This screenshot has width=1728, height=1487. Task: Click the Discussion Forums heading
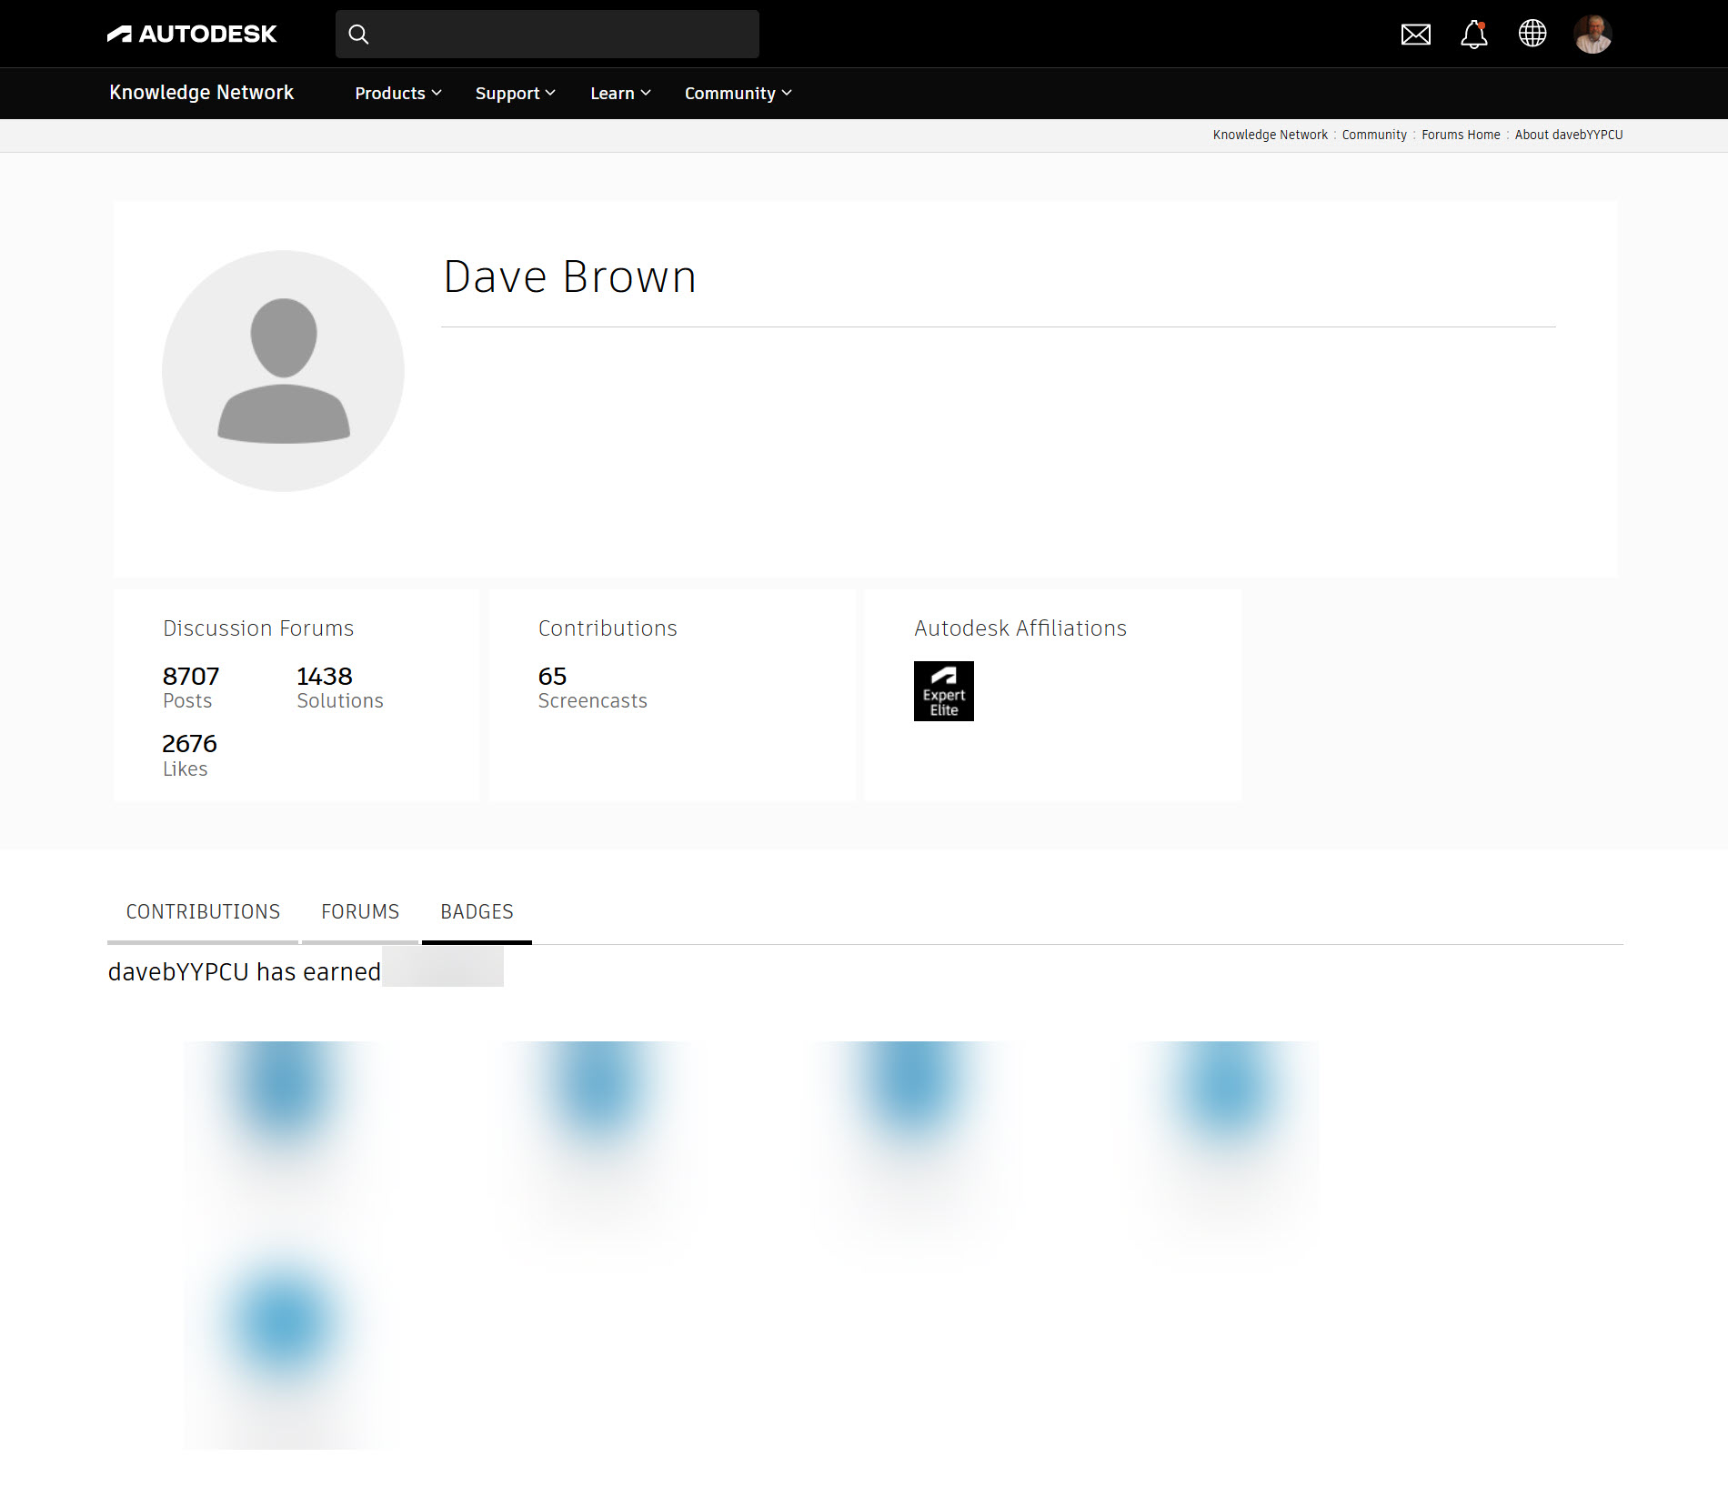[x=258, y=628]
